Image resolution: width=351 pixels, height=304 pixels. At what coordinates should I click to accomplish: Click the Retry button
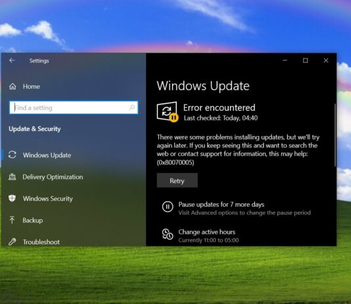click(x=177, y=180)
